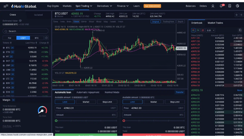Click the Get $300+DOGE promo button

coord(152,6)
